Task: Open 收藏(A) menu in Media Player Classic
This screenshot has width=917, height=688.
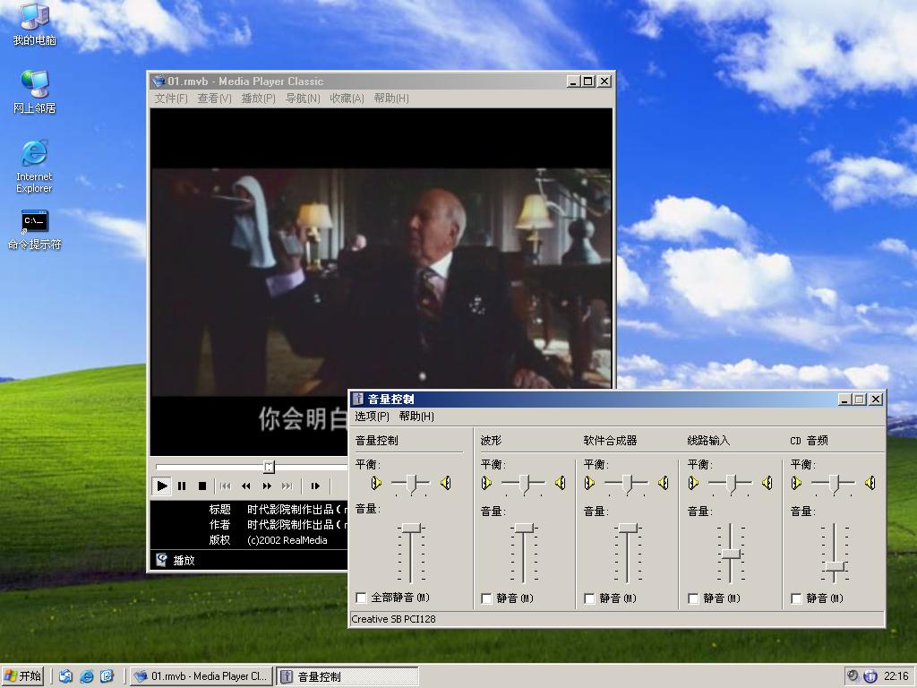Action: (x=347, y=99)
